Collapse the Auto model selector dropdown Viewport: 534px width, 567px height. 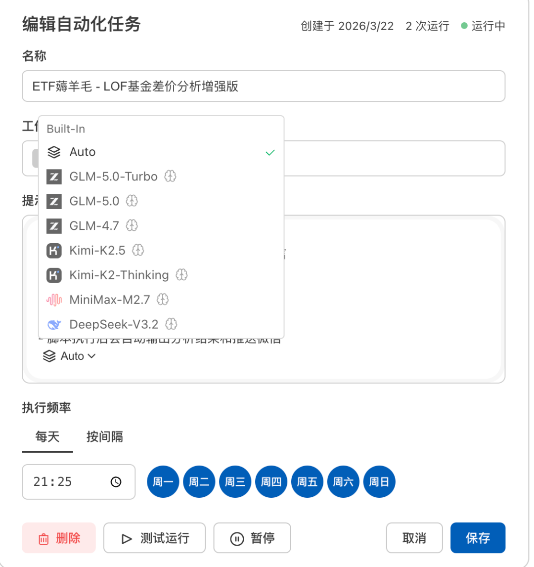point(69,356)
